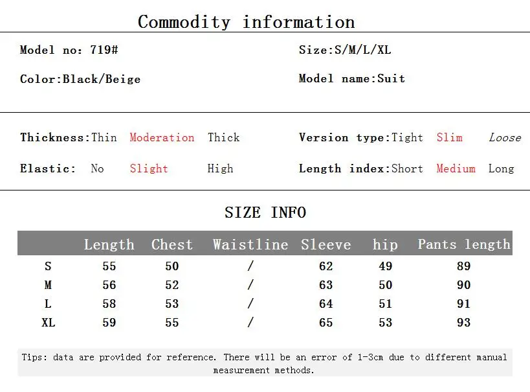Select the Thin thickness option
The height and width of the screenshot is (392, 530).
104,137
